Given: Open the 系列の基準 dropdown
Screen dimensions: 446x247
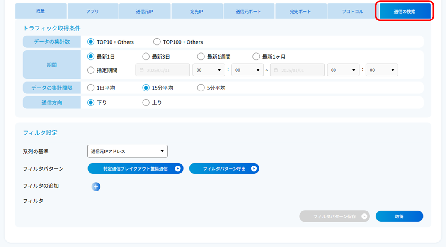Looking at the screenshot, I should coord(127,151).
